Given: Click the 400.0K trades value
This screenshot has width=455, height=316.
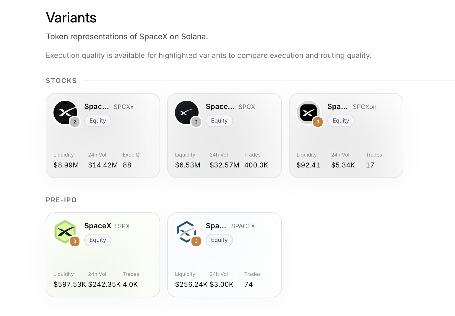Looking at the screenshot, I should click(x=256, y=165).
